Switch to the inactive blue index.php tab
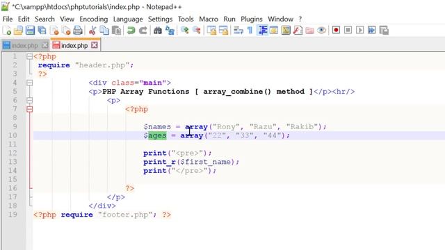This screenshot has width=445, height=250. coord(25,45)
